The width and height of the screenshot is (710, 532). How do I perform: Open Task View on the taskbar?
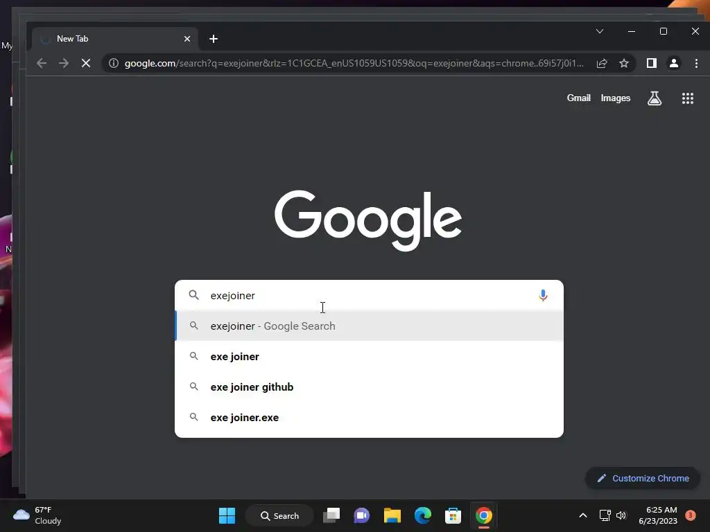pyautogui.click(x=331, y=515)
